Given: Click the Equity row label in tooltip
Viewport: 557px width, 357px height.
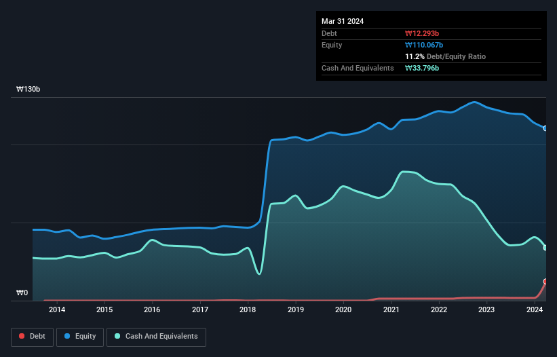Looking at the screenshot, I should [332, 45].
